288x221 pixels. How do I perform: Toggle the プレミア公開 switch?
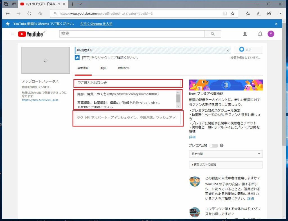coord(213,145)
